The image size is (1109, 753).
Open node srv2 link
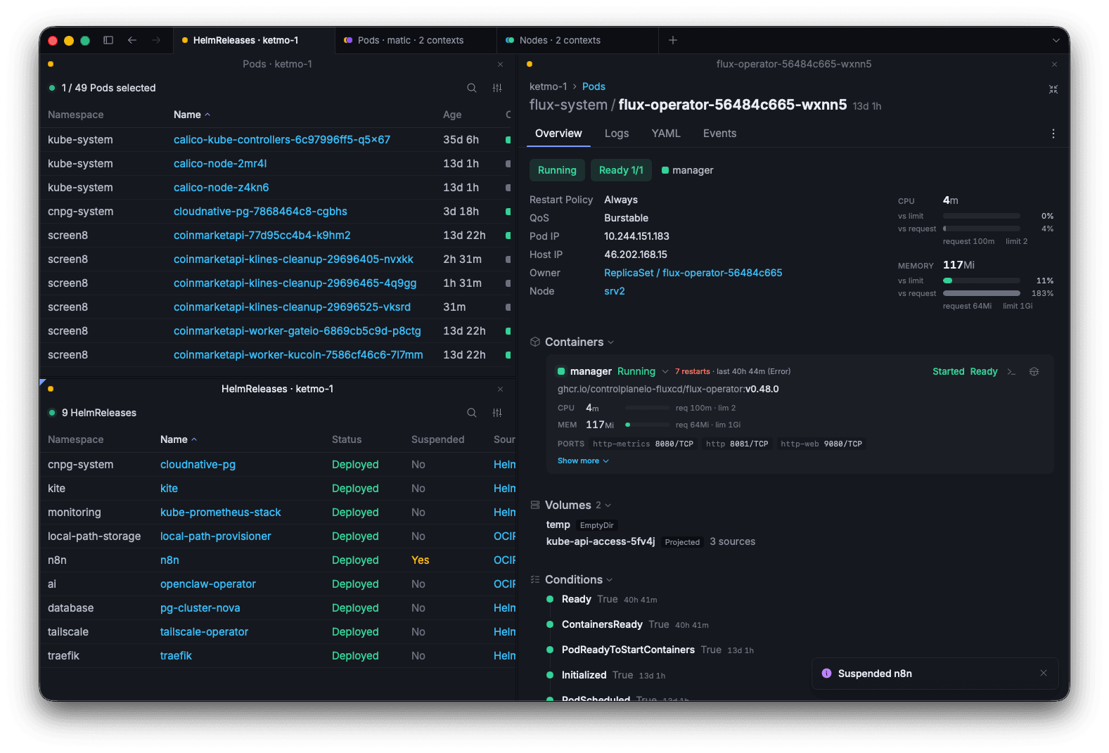pos(614,291)
